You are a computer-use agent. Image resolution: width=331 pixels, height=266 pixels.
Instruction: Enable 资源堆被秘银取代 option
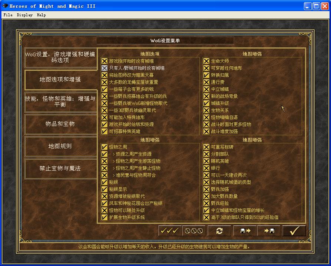click(x=104, y=196)
